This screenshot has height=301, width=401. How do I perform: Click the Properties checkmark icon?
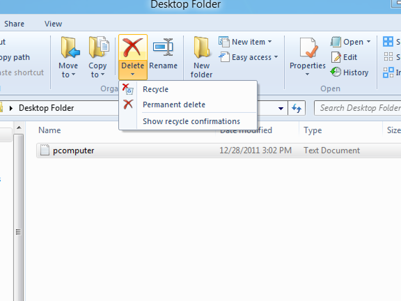pos(309,48)
